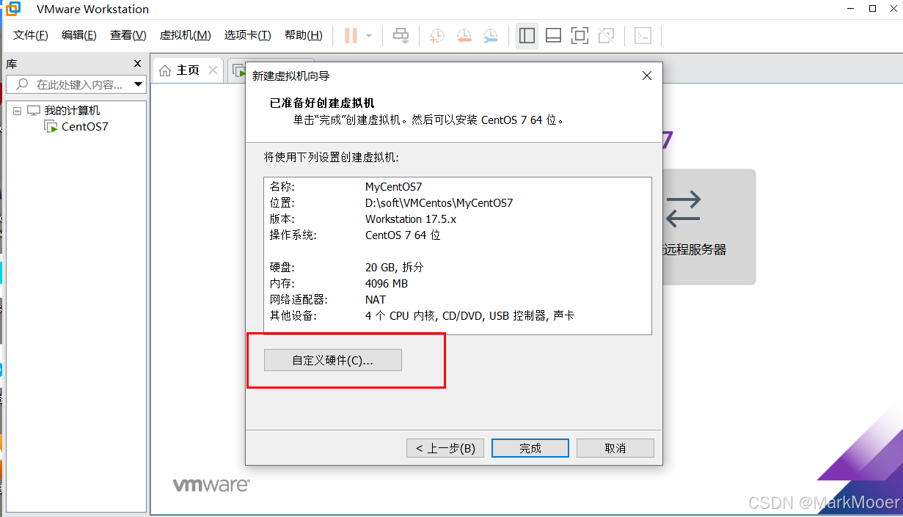This screenshot has height=517, width=903.
Task: Open the library search filter dropdown arrow
Action: tap(138, 84)
